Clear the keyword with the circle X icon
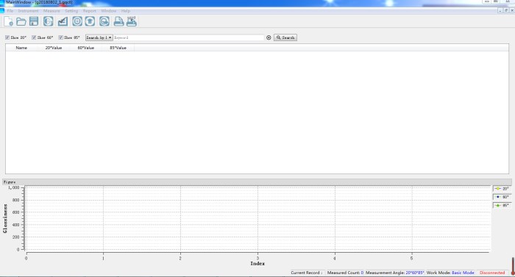This screenshot has width=515, height=277. coord(269,37)
